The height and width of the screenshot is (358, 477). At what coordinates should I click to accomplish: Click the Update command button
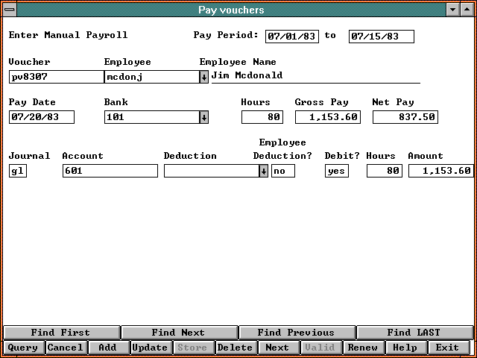point(150,348)
